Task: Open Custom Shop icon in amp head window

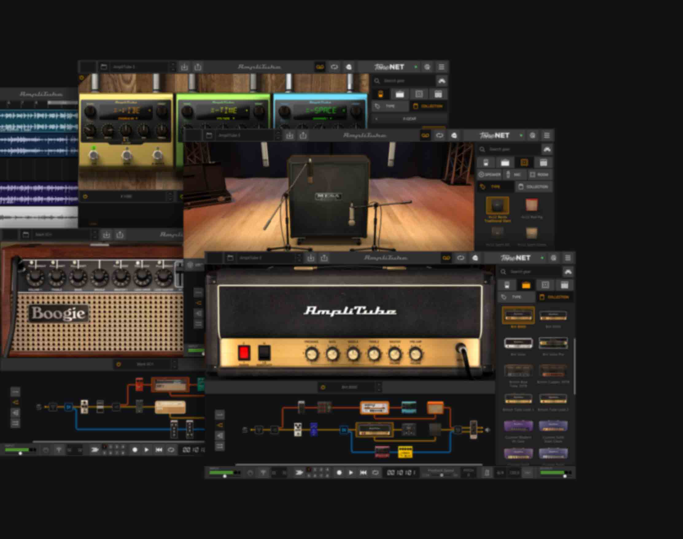Action: (x=568, y=271)
